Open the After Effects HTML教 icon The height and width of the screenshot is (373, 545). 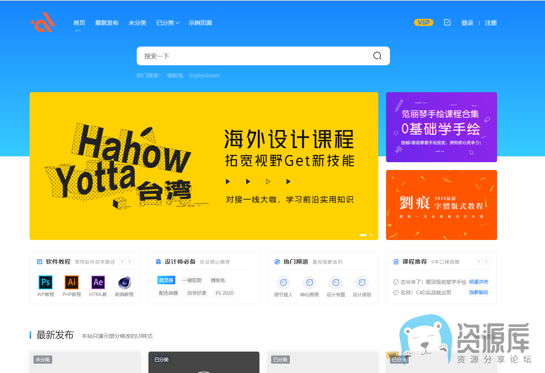98,282
